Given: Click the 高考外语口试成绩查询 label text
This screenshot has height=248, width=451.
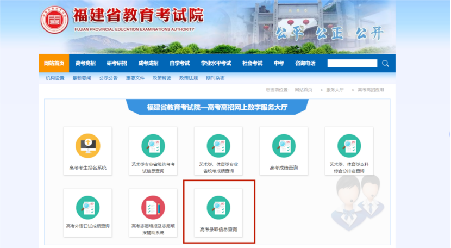Looking at the screenshot, I should pyautogui.click(x=87, y=226).
